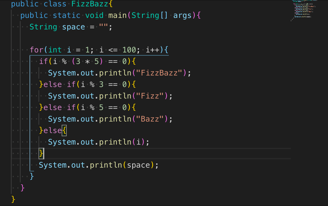Click the 'int' keyword in the for loop

pyautogui.click(x=55, y=50)
